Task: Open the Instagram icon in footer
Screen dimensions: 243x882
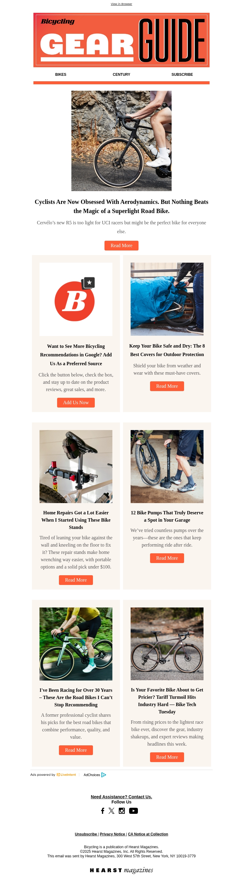Action: coord(122,810)
